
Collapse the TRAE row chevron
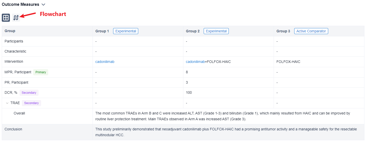pyautogui.click(x=7, y=103)
